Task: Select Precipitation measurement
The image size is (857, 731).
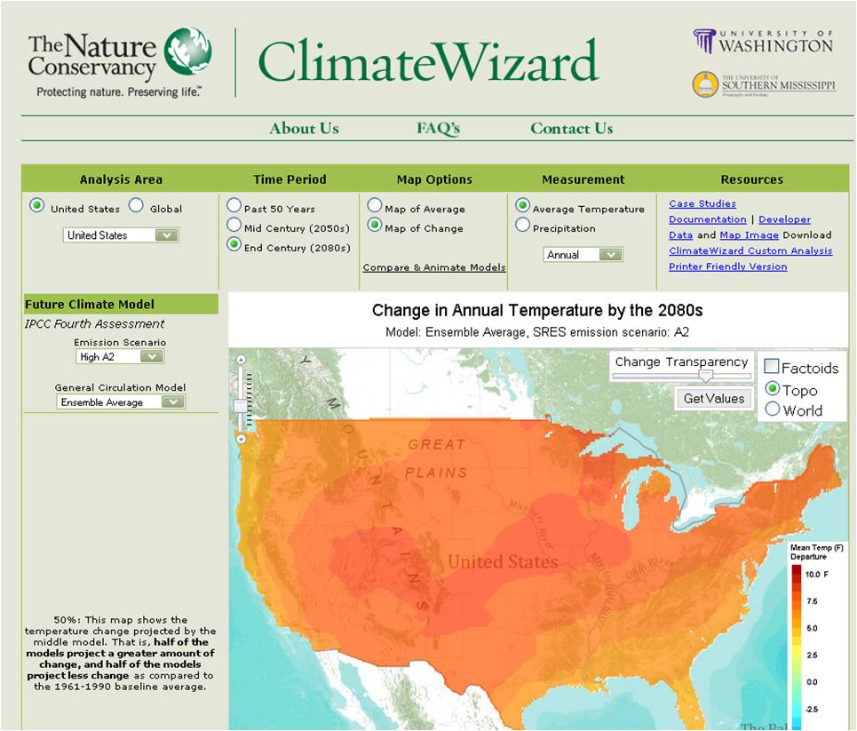Action: click(522, 225)
